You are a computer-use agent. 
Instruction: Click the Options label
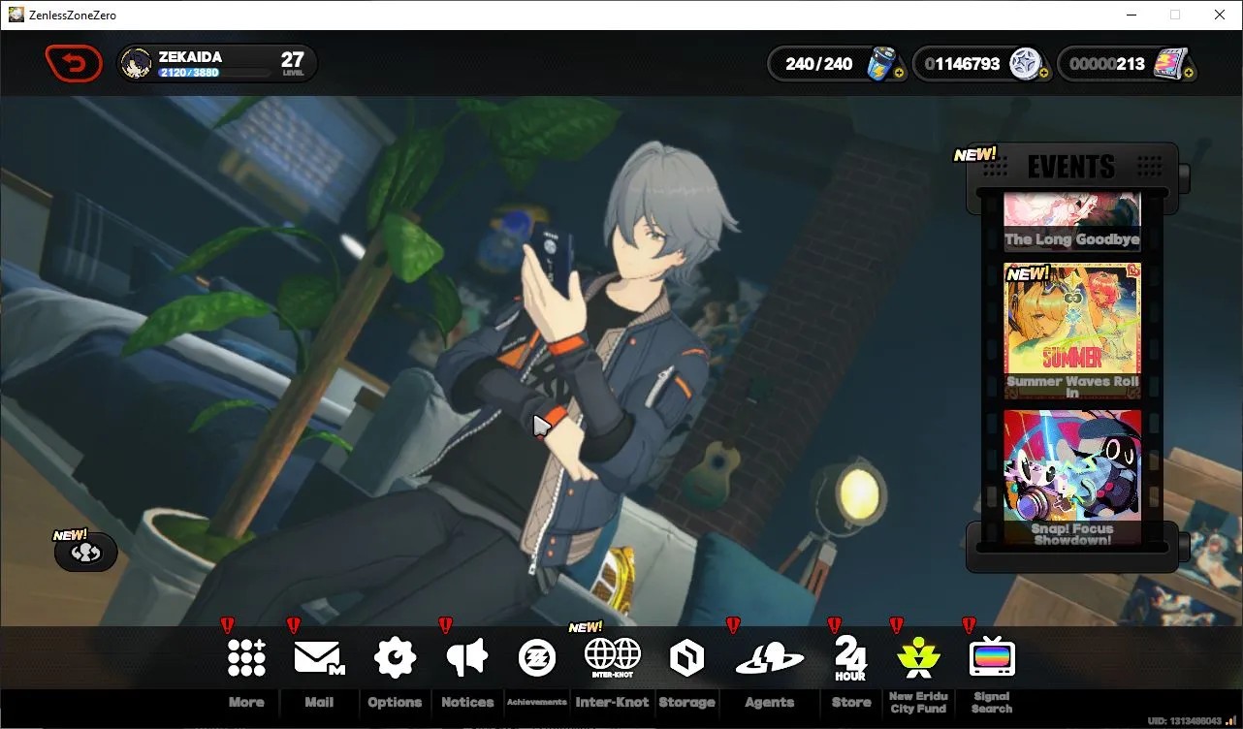[x=395, y=703]
